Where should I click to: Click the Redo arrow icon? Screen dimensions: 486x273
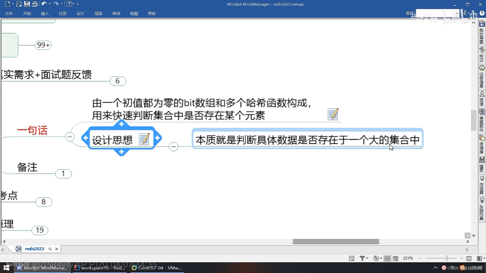click(x=56, y=4)
